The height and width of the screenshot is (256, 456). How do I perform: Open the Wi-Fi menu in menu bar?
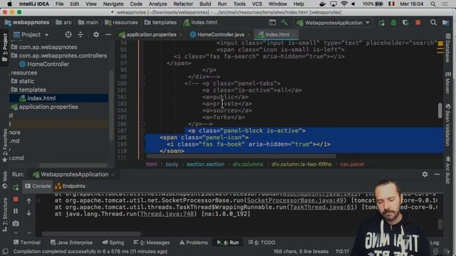click(x=344, y=4)
